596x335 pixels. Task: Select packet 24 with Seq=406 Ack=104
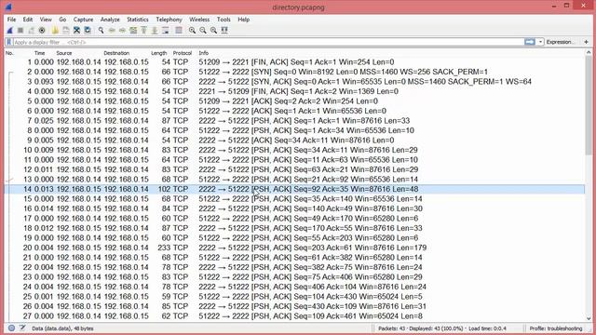point(294,287)
